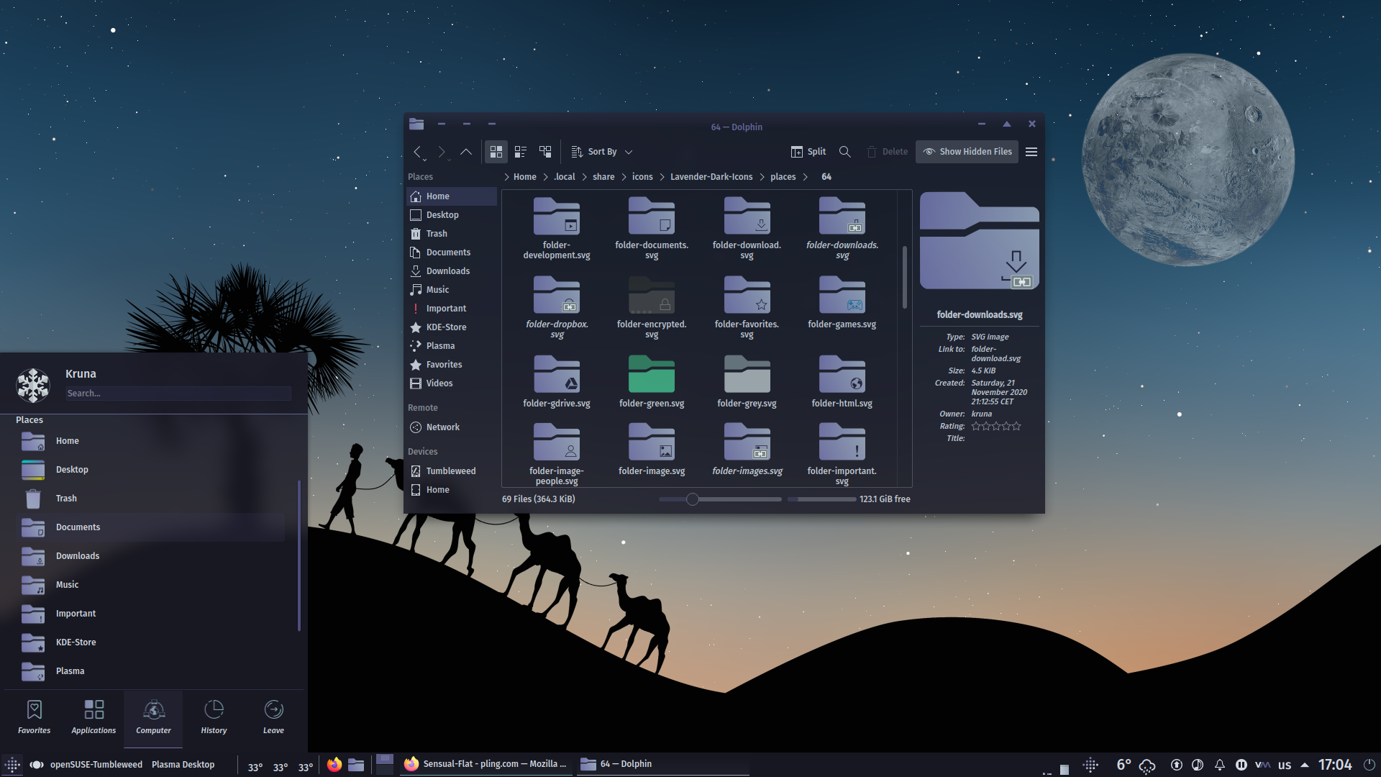Viewport: 1381px width, 777px height.
Task: Click icons in the breadcrumb path
Action: point(642,177)
